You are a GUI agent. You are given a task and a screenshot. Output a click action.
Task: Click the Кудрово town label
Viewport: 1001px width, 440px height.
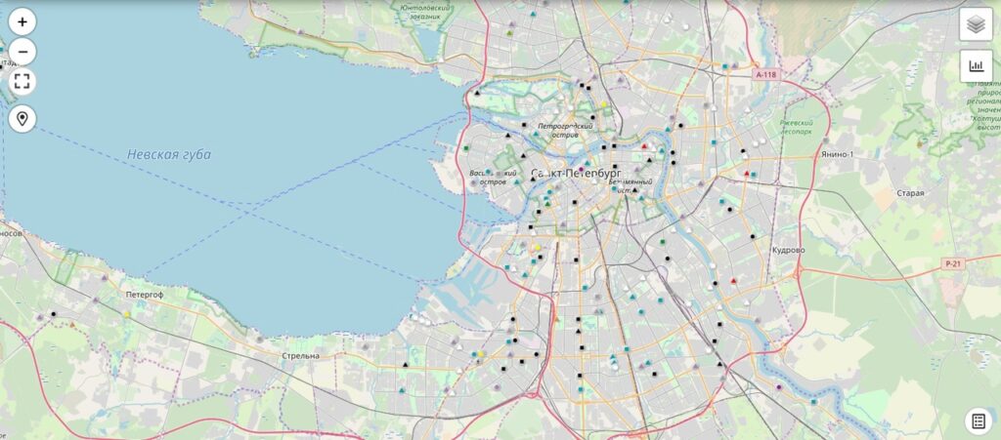pyautogui.click(x=789, y=251)
